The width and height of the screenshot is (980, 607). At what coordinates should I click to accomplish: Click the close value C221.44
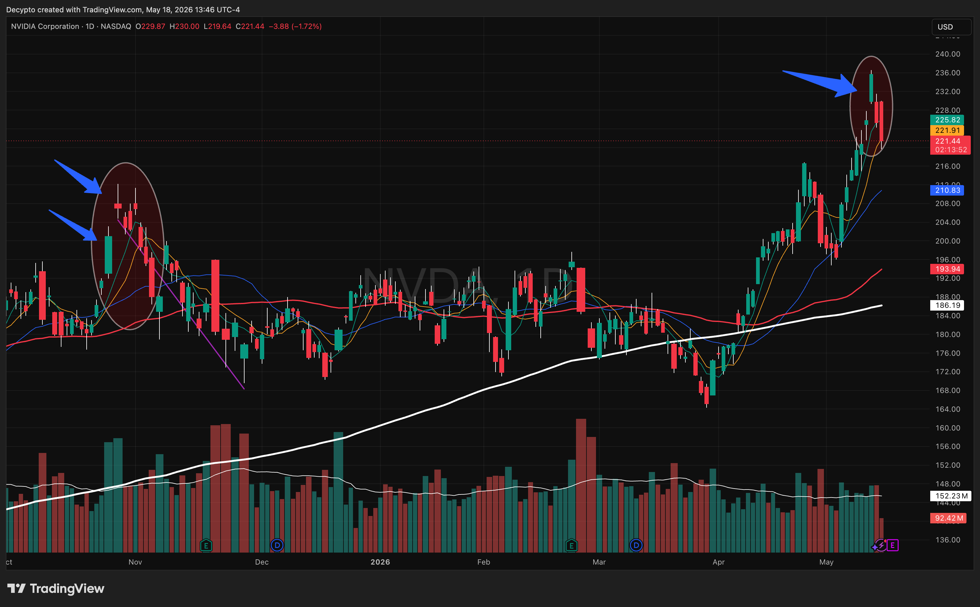pyautogui.click(x=250, y=26)
